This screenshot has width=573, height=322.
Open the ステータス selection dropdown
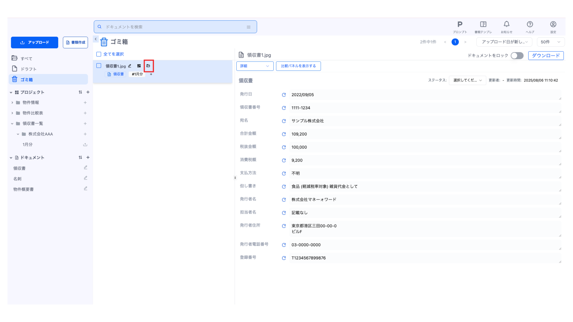click(467, 80)
